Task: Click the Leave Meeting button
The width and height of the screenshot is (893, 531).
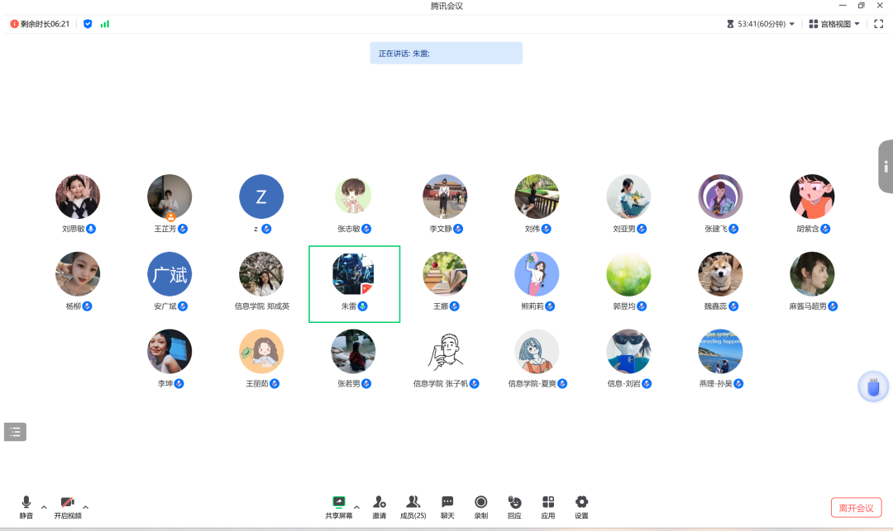Action: (x=856, y=508)
